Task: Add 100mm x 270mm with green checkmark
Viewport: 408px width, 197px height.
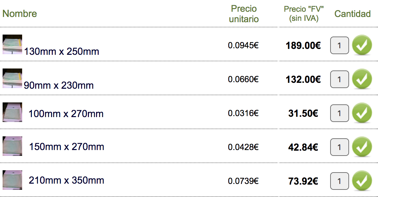Action: pyautogui.click(x=362, y=113)
